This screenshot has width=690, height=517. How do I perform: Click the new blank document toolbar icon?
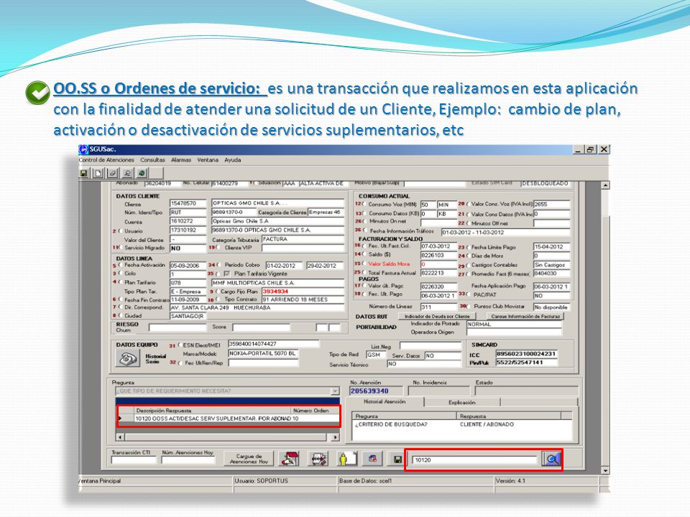[98, 173]
